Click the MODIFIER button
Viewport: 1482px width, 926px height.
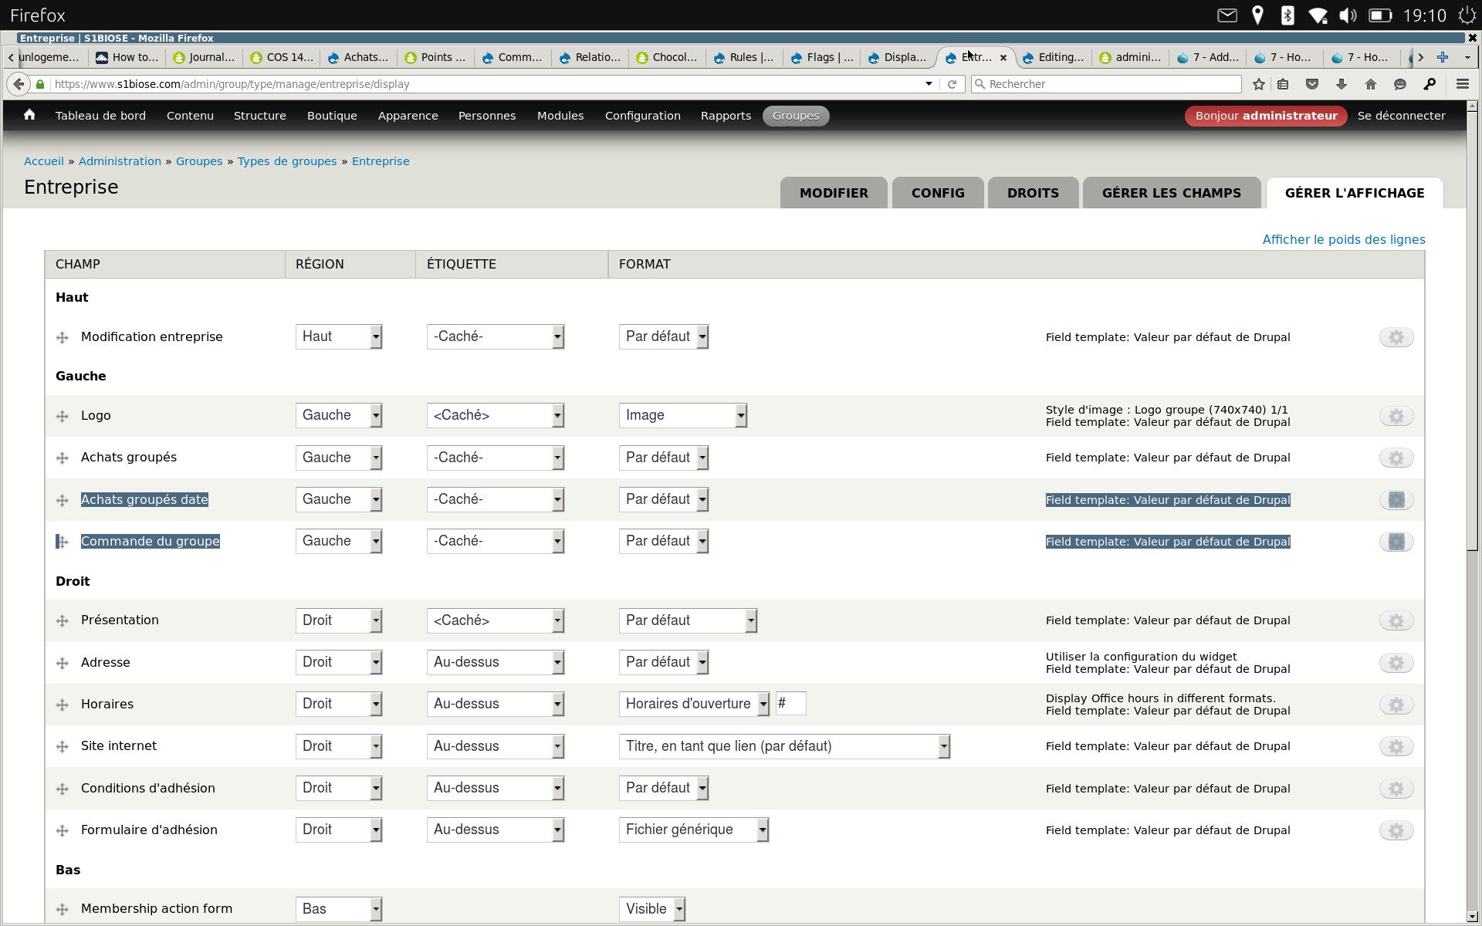coord(834,193)
